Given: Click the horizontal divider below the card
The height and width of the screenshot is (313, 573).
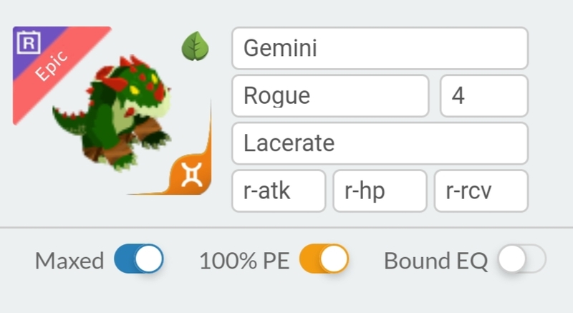Looking at the screenshot, I should click(286, 228).
